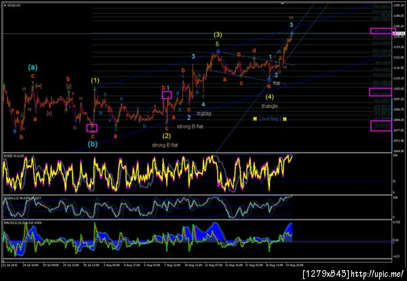This screenshot has width=407, height=281.
Task: Select the yellow (2) wave label
Action: point(167,136)
